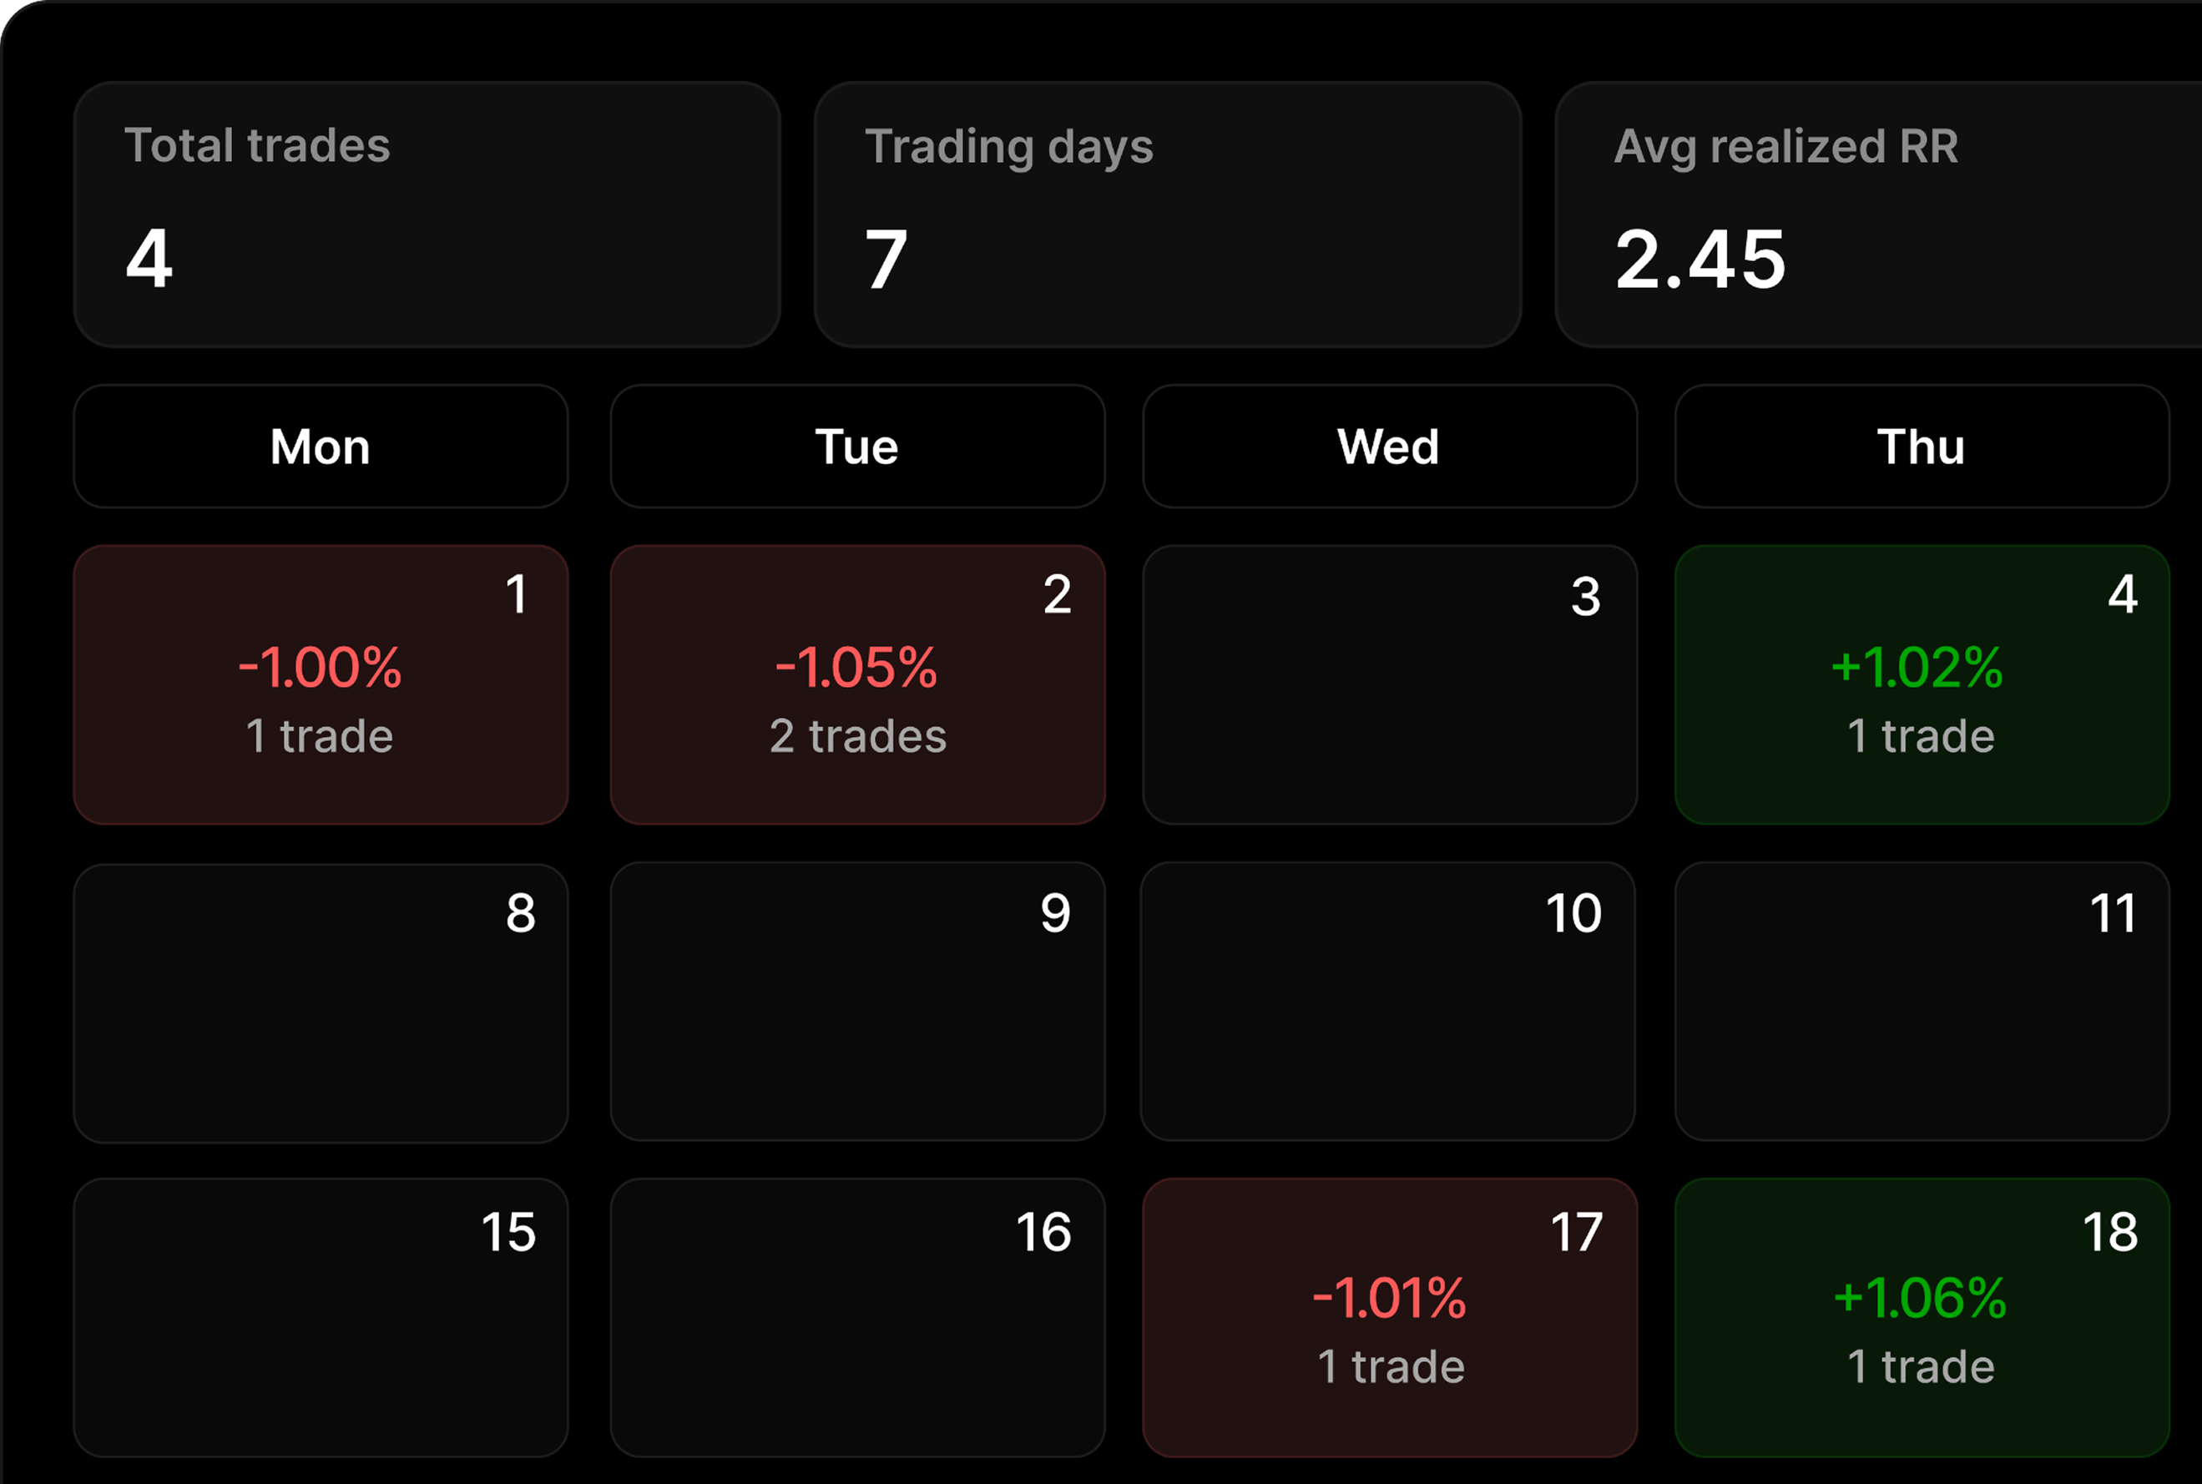Click the Mon column header
The height and width of the screenshot is (1484, 2202).
(320, 446)
